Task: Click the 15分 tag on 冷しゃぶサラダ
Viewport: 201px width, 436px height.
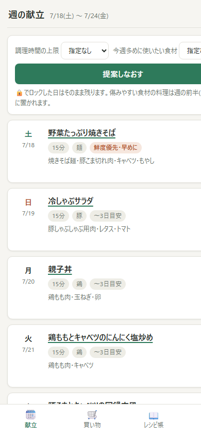Action: click(59, 216)
